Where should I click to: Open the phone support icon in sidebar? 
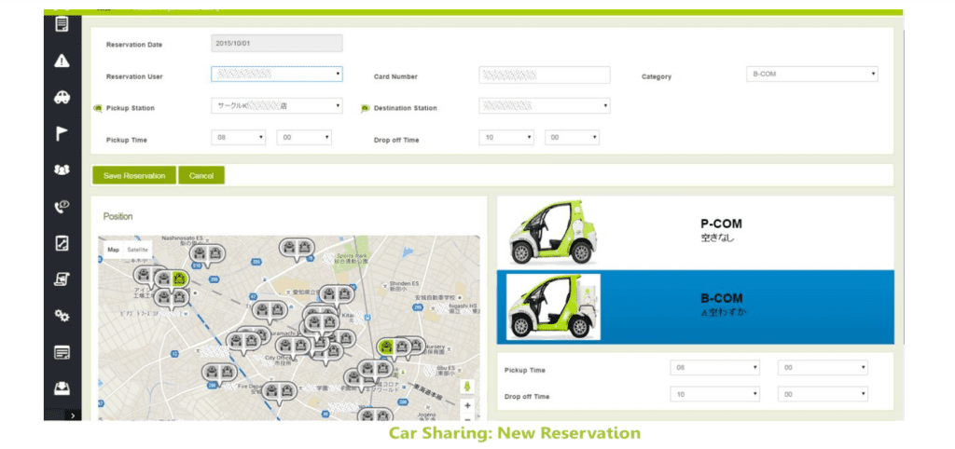click(62, 207)
